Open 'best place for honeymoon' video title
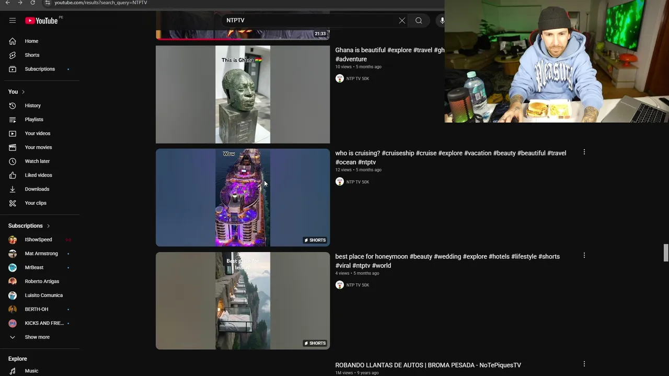This screenshot has width=669, height=376. (447, 261)
